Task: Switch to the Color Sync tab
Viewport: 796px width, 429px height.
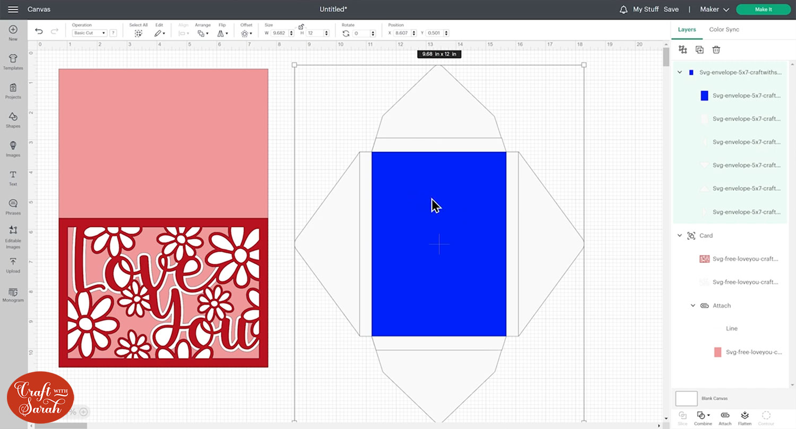Action: [724, 30]
